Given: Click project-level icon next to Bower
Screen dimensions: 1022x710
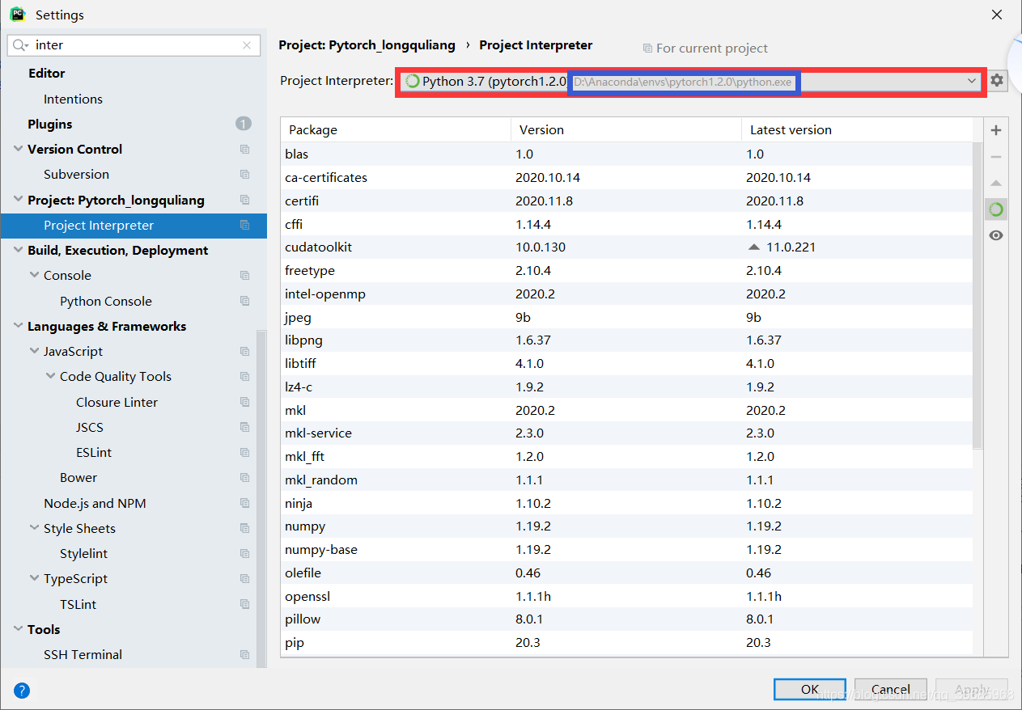Looking at the screenshot, I should click(244, 478).
